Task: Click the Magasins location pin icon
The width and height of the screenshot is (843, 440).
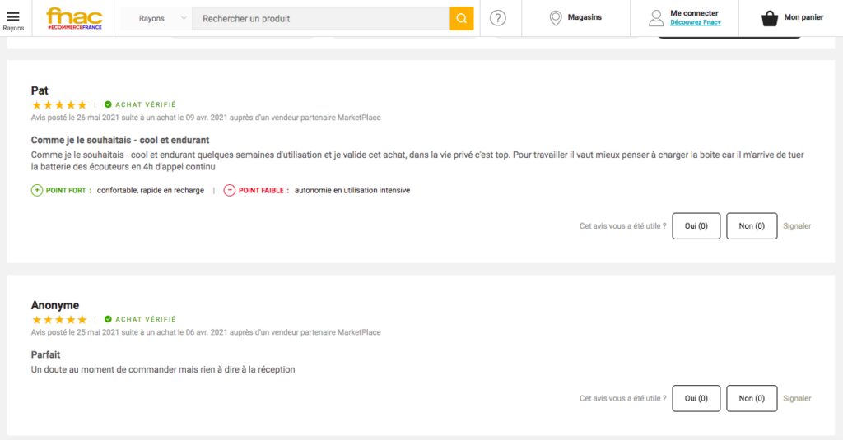Action: 556,18
